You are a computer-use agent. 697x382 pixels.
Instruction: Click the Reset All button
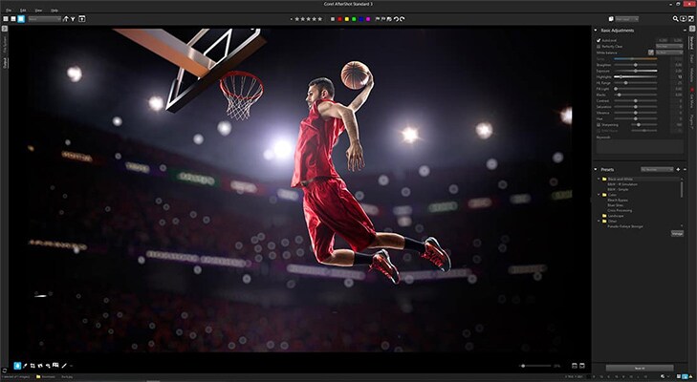640,369
